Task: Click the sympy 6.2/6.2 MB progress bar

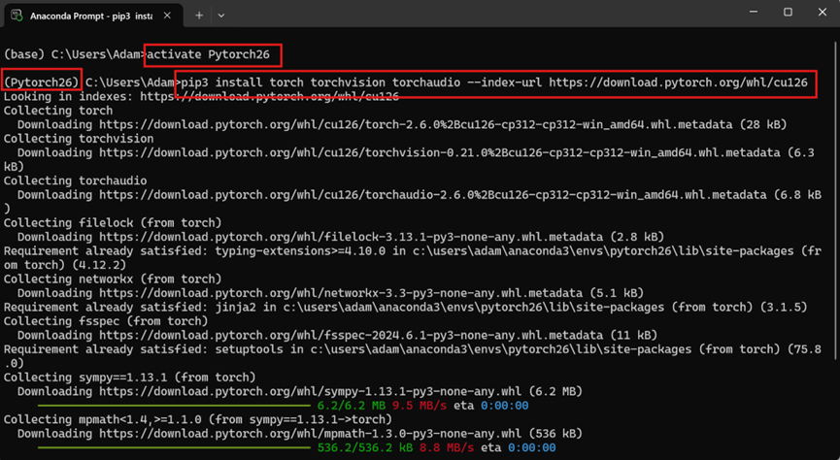Action: pos(174,406)
